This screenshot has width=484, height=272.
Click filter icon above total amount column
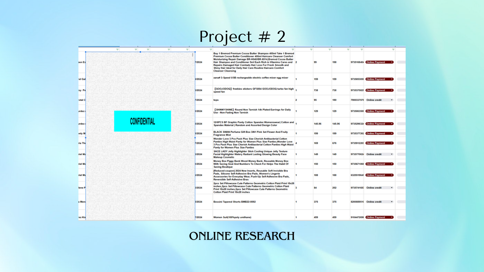pos(348,50)
